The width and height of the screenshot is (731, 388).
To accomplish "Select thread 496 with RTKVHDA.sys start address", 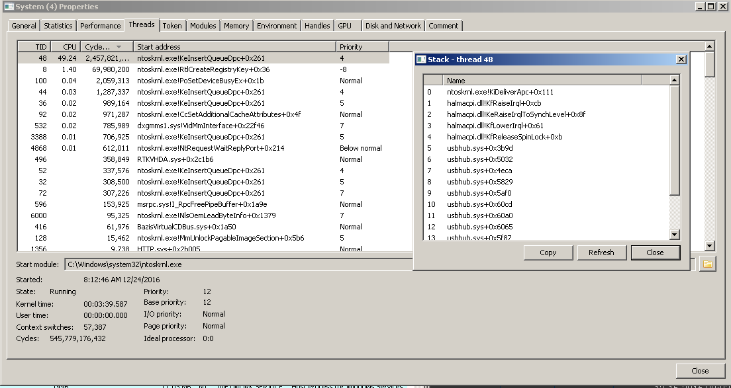I will click(x=199, y=159).
